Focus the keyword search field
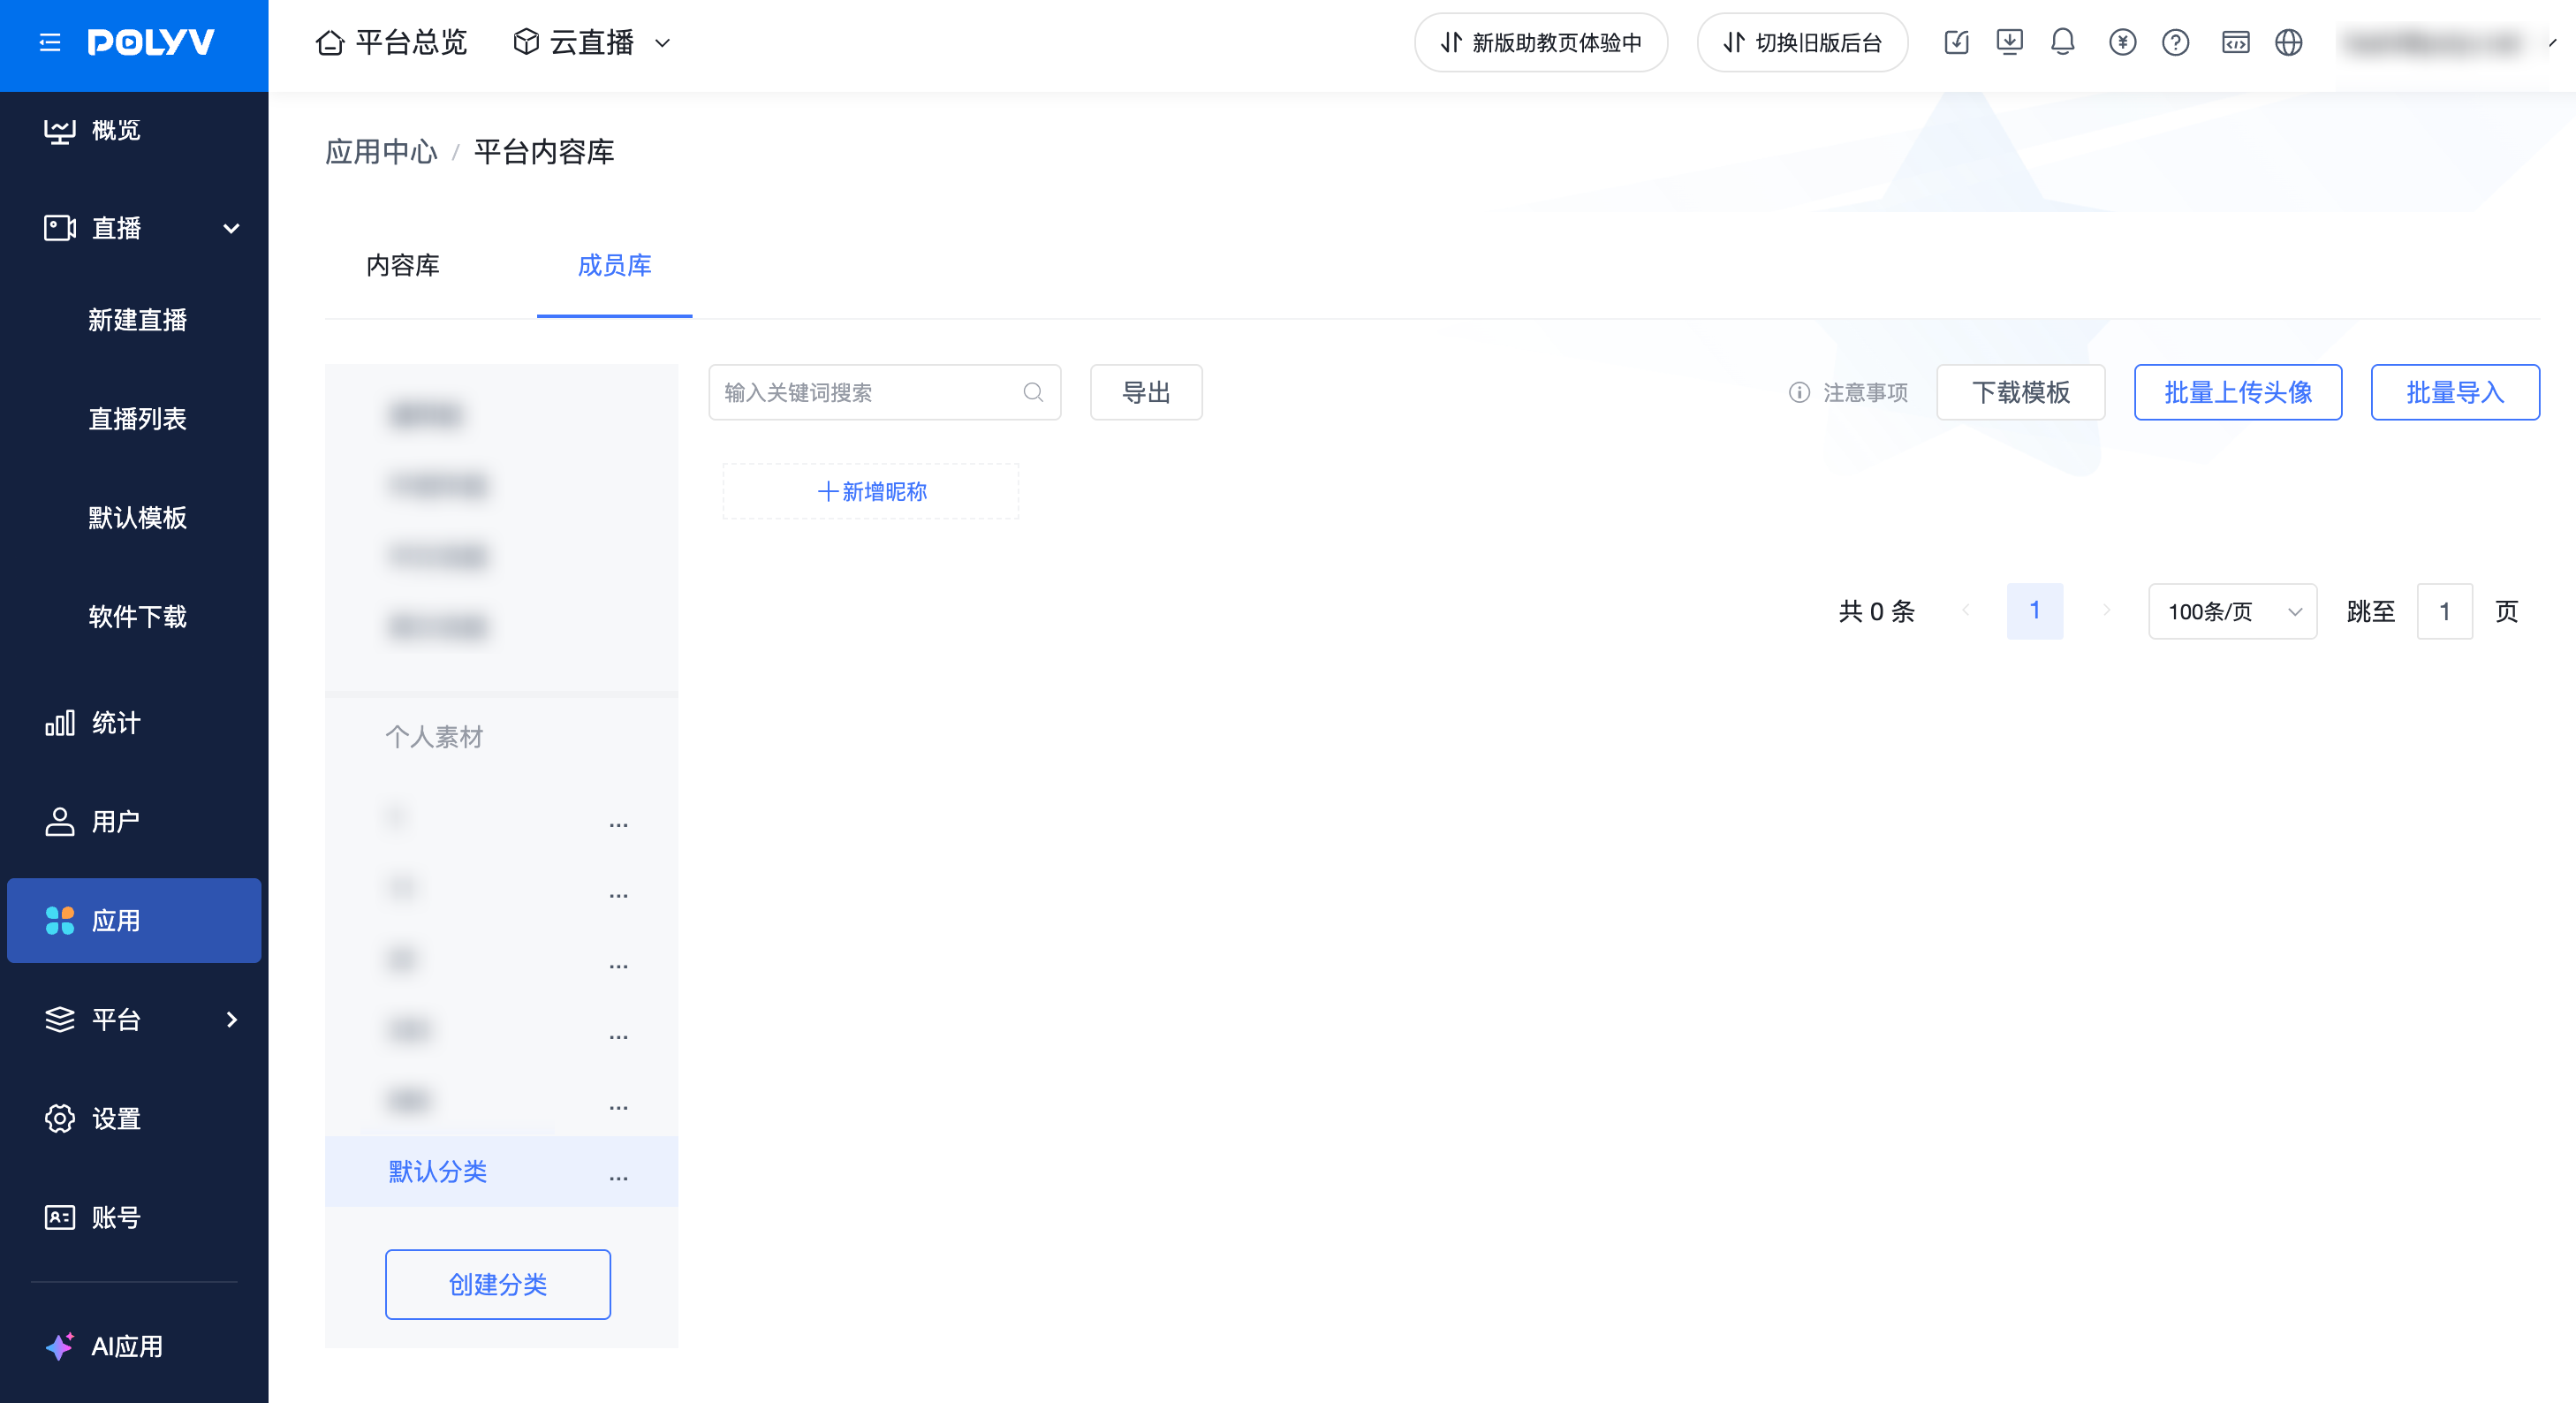This screenshot has height=1403, width=2576. click(884, 392)
